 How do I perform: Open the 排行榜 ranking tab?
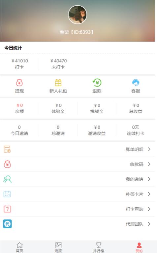point(99,247)
